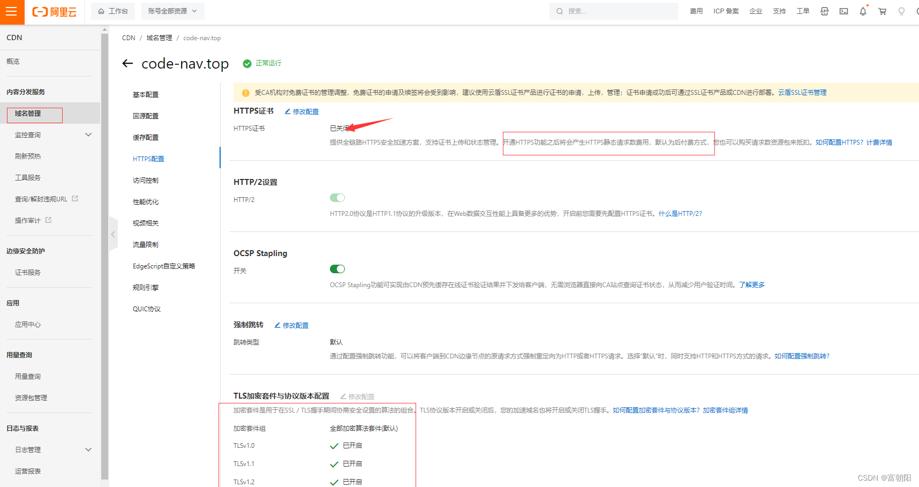Viewport: 919px width, 487px height.
Task: Click the back arrow beside code-nav.top
Action: 127,64
